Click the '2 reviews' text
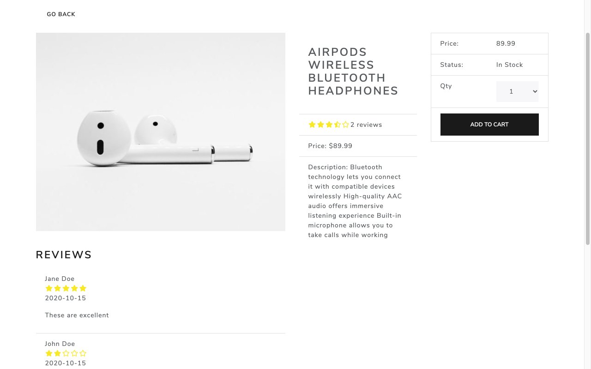The width and height of the screenshot is (591, 369). click(x=366, y=125)
